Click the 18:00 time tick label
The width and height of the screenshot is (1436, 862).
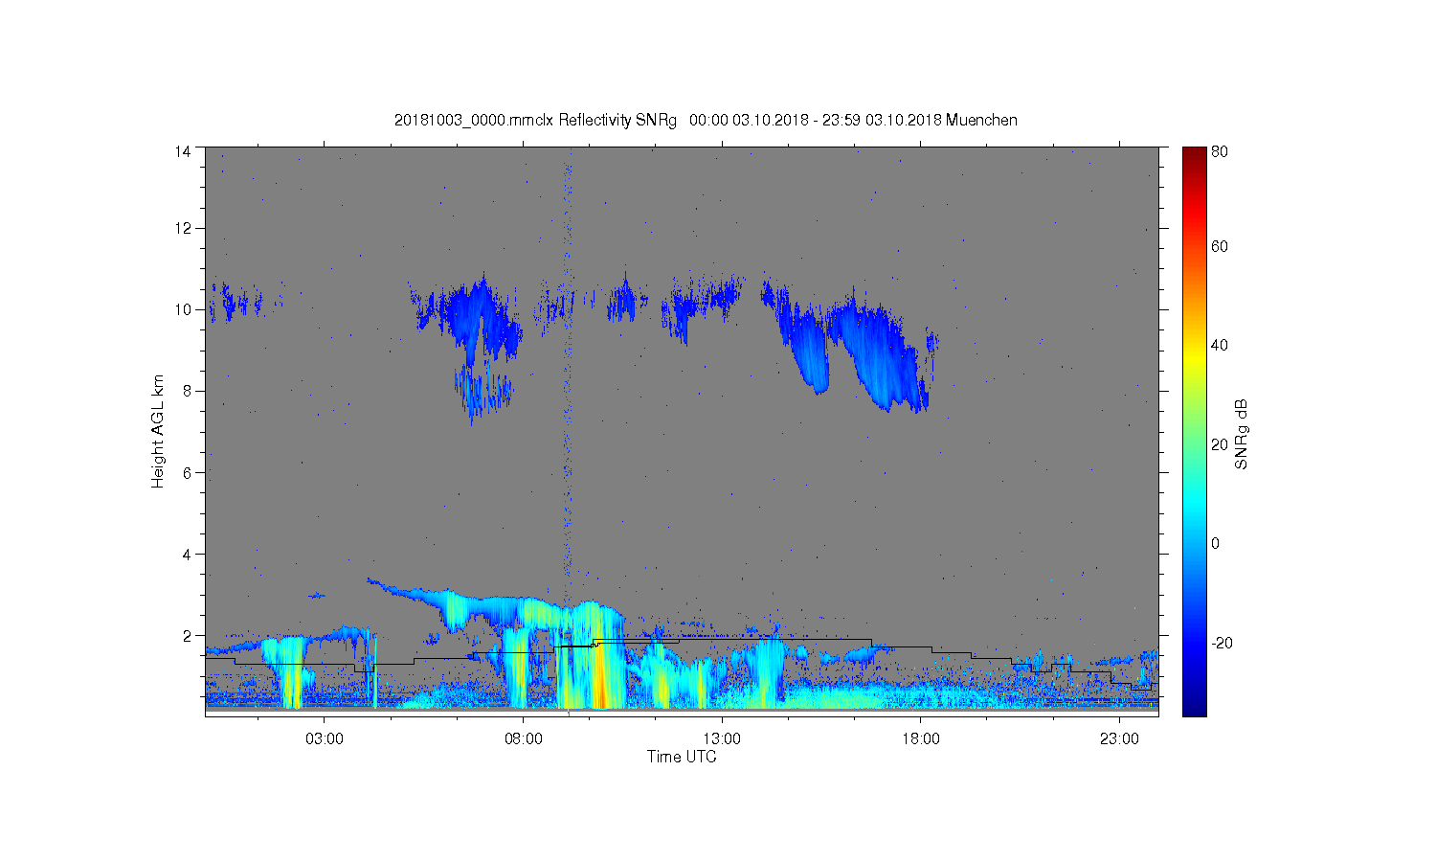921,739
